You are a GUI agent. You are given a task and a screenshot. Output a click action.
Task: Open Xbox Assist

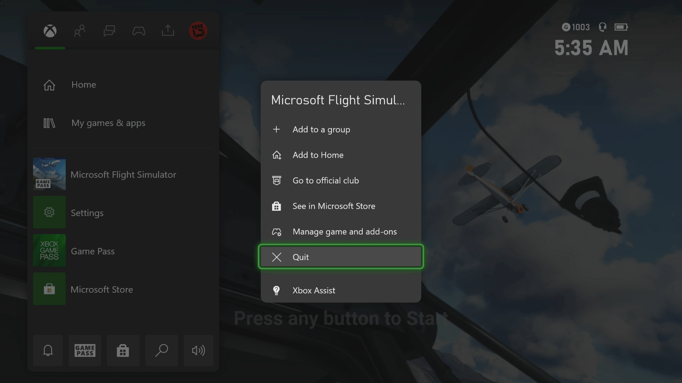click(x=314, y=290)
